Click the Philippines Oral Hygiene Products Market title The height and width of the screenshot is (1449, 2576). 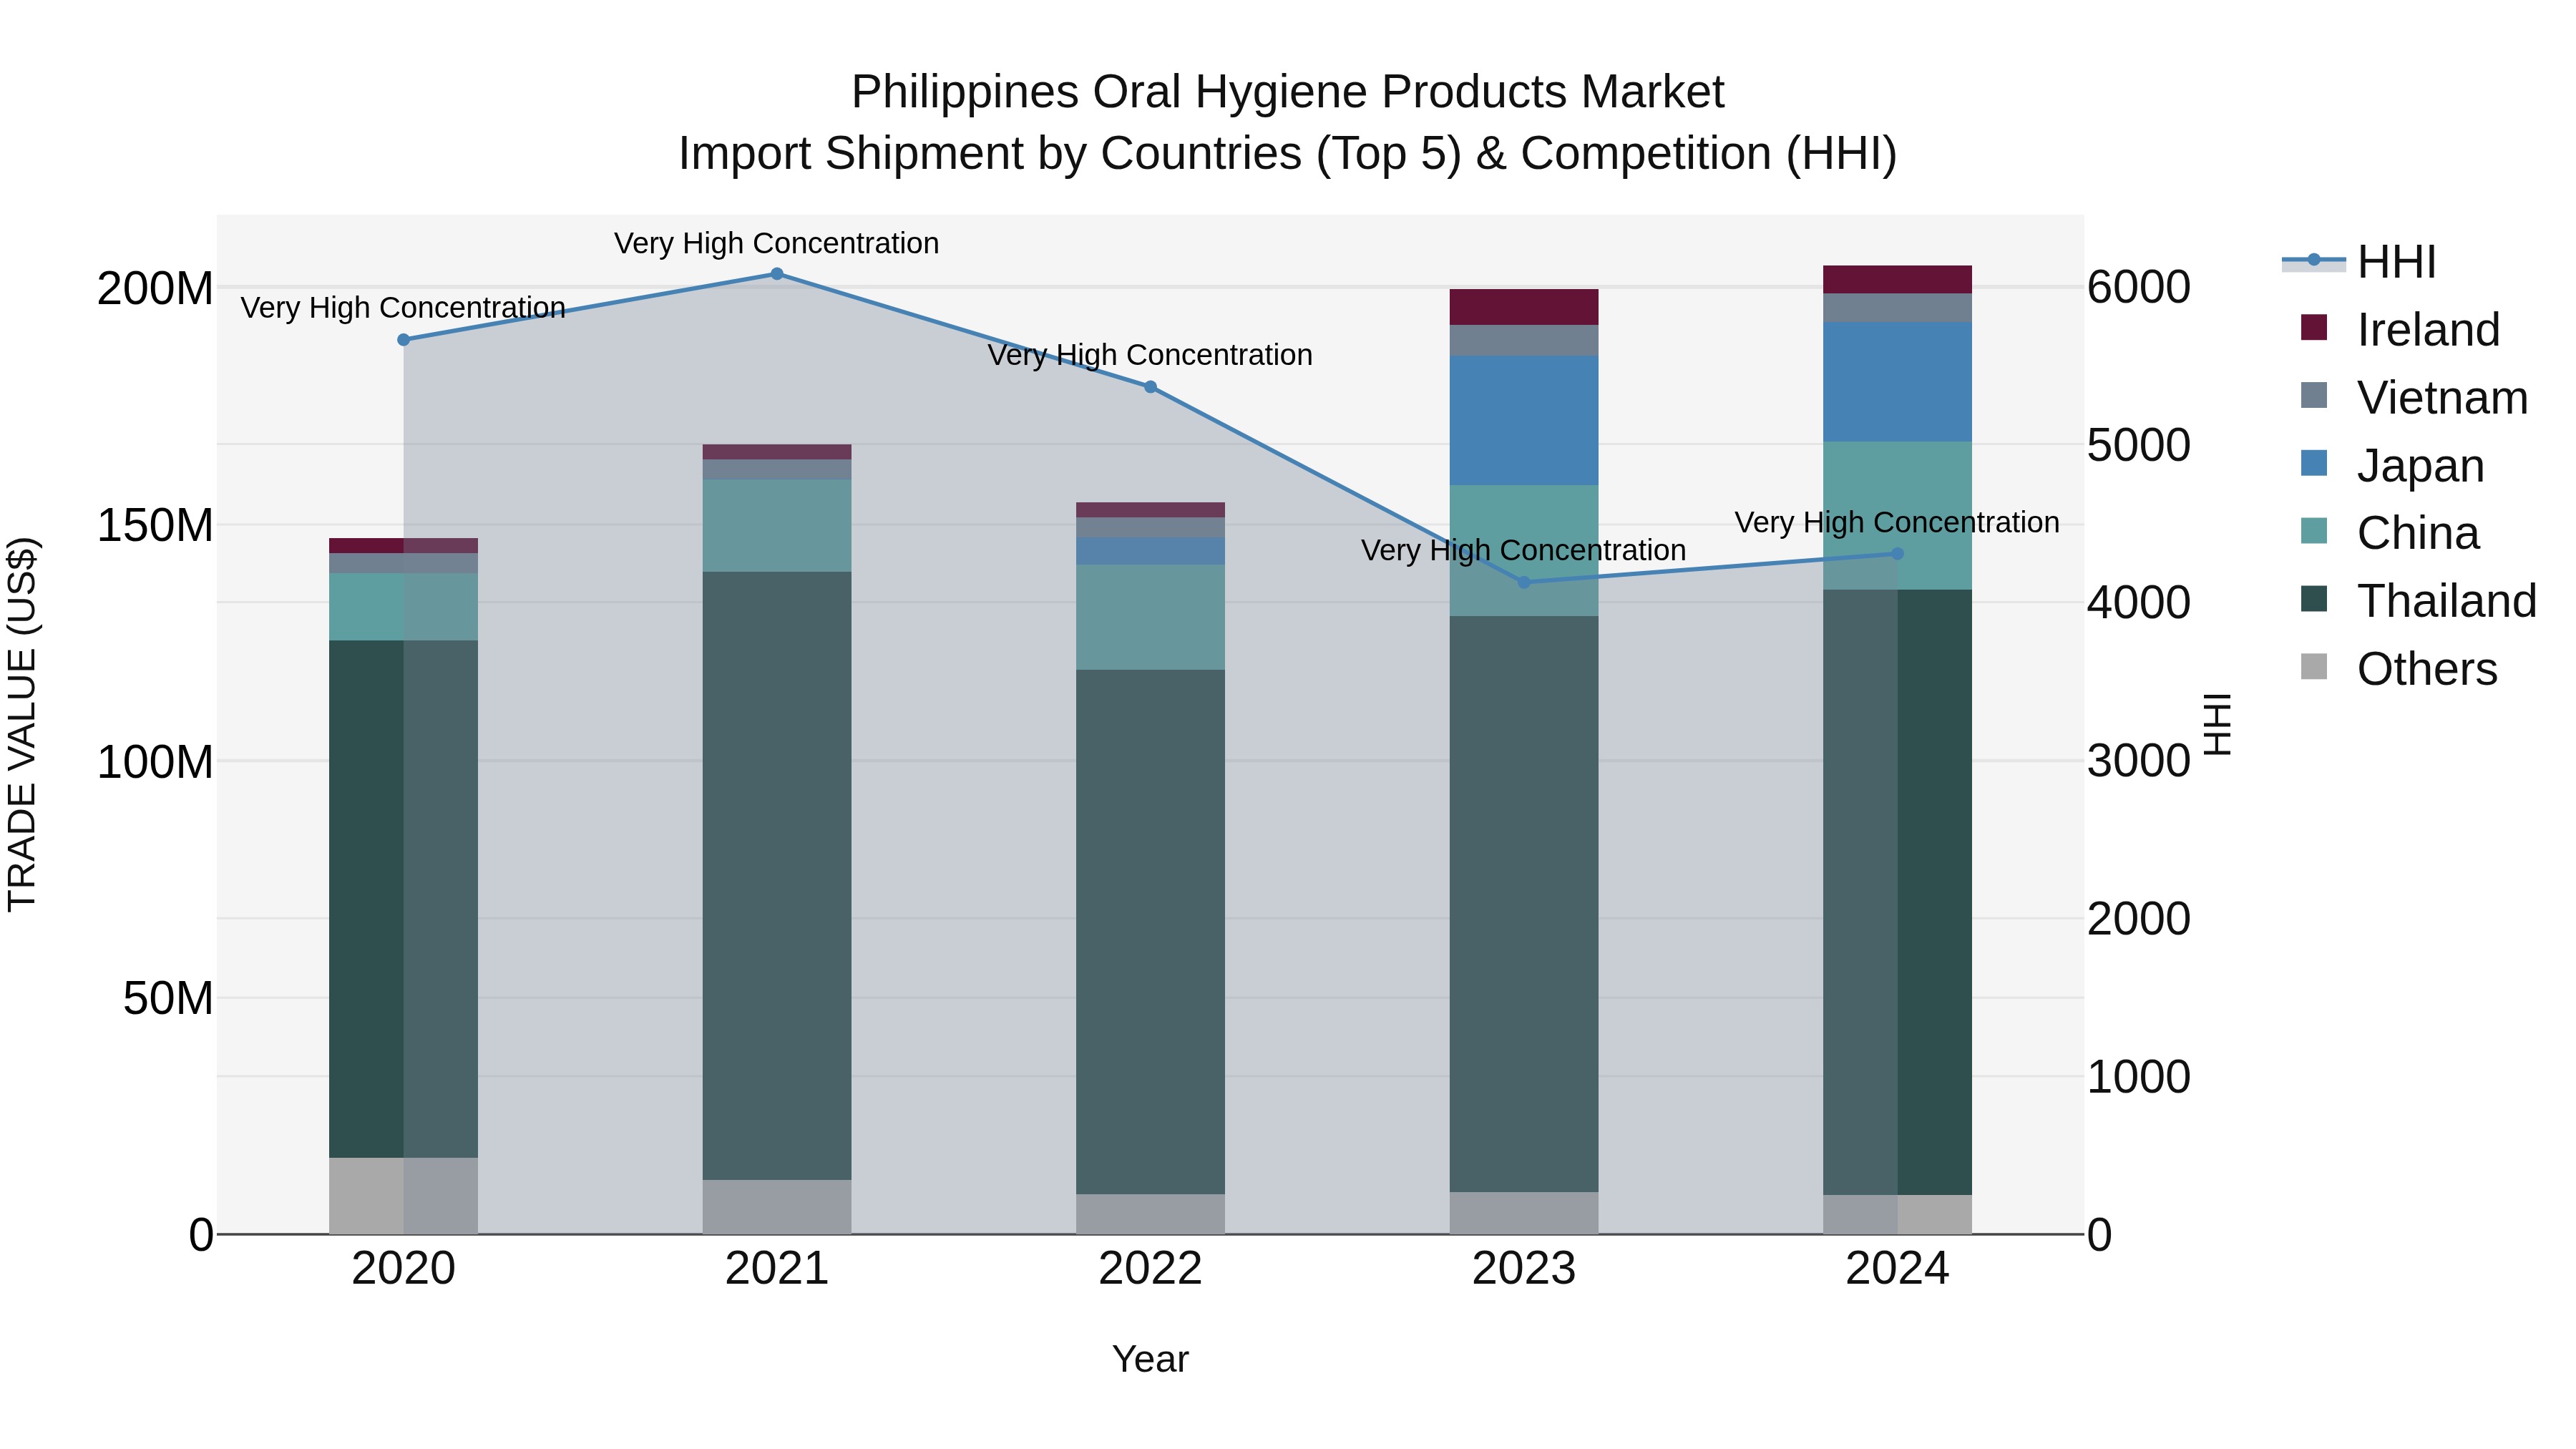1288,92
